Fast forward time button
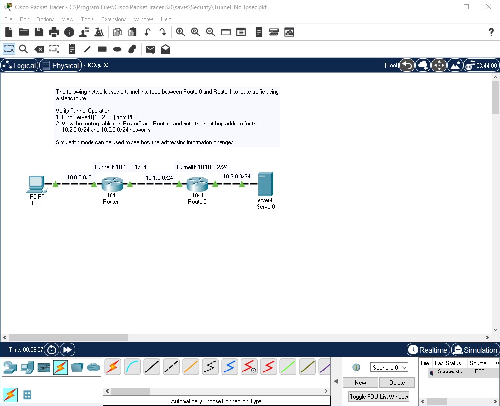Image resolution: width=500 pixels, height=406 pixels. pos(67,350)
